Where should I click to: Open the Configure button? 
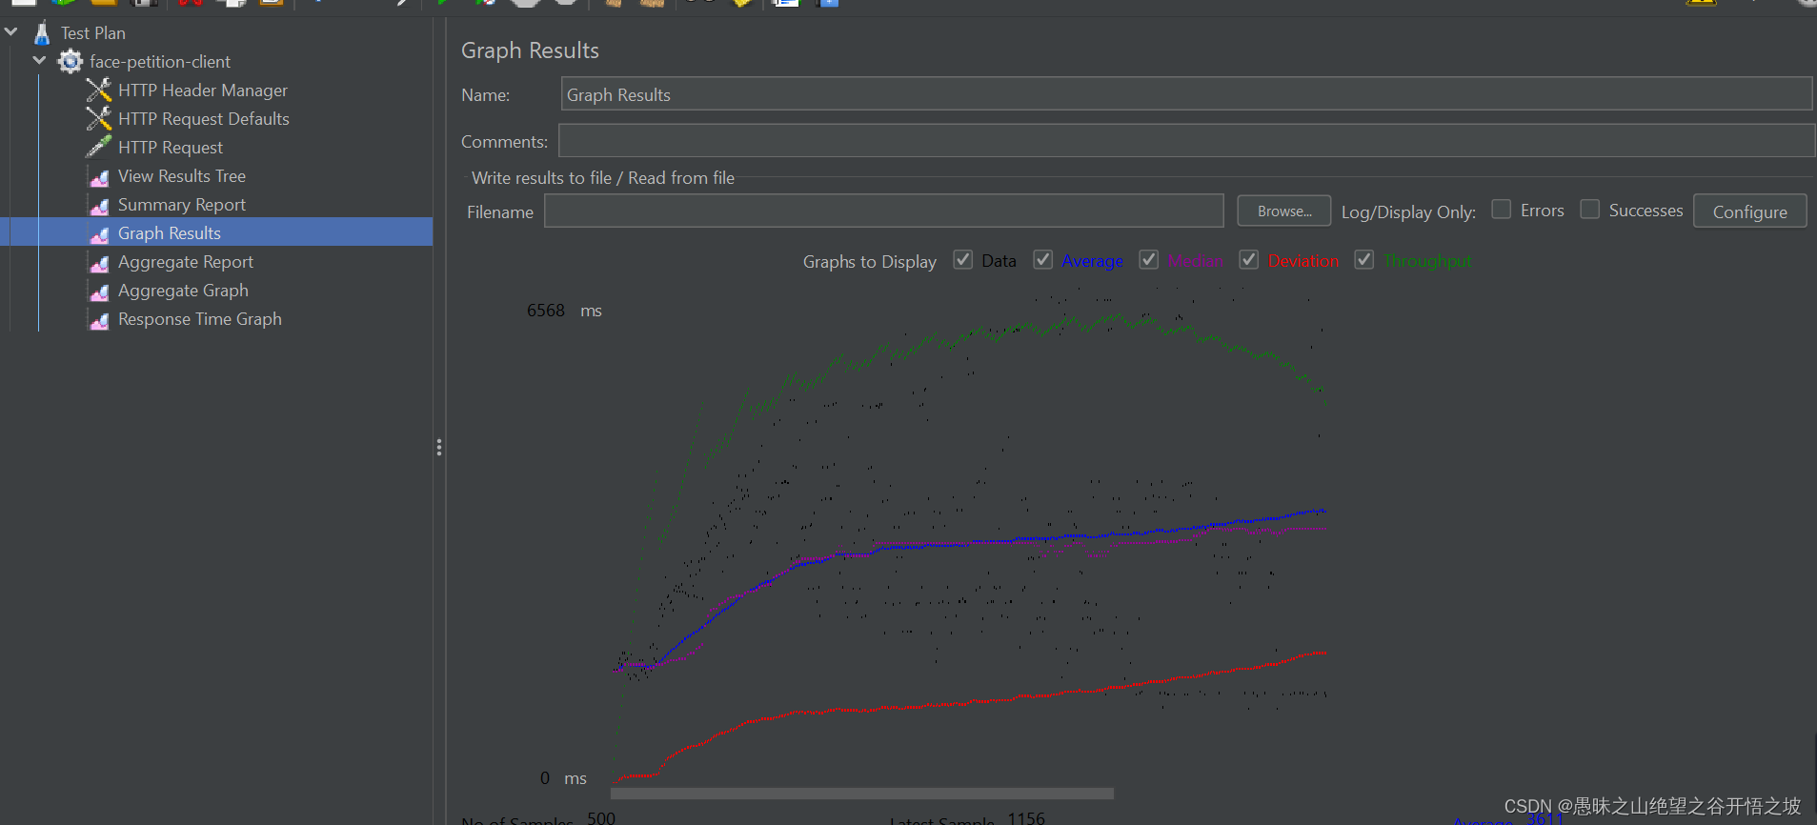pos(1749,211)
